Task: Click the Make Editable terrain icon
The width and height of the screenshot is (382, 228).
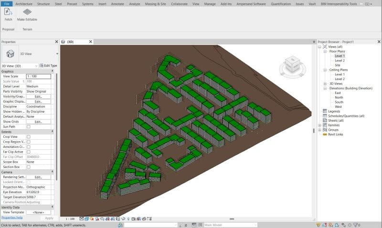Action: click(x=27, y=12)
